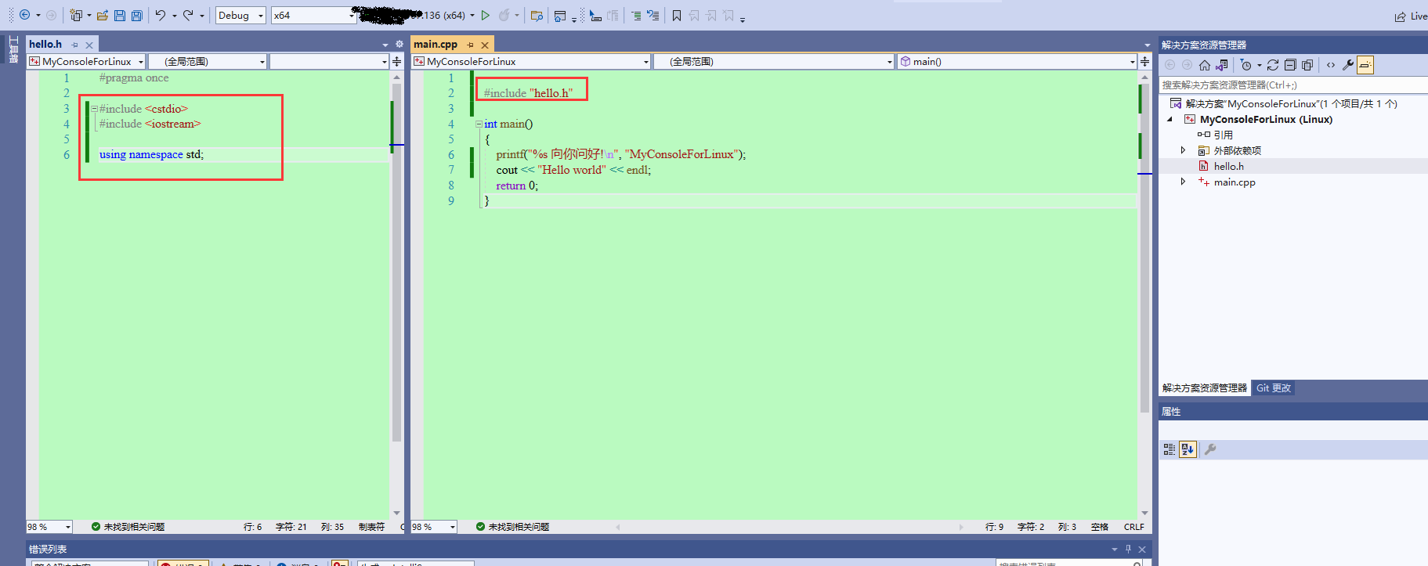Open Properties via the Solution Explorer wrench icon

(1348, 65)
